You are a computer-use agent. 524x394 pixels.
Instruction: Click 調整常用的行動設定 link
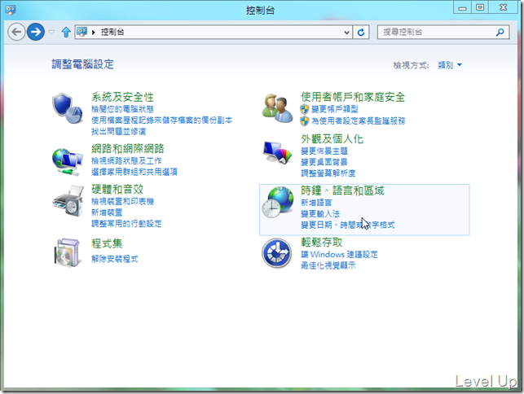point(126,223)
